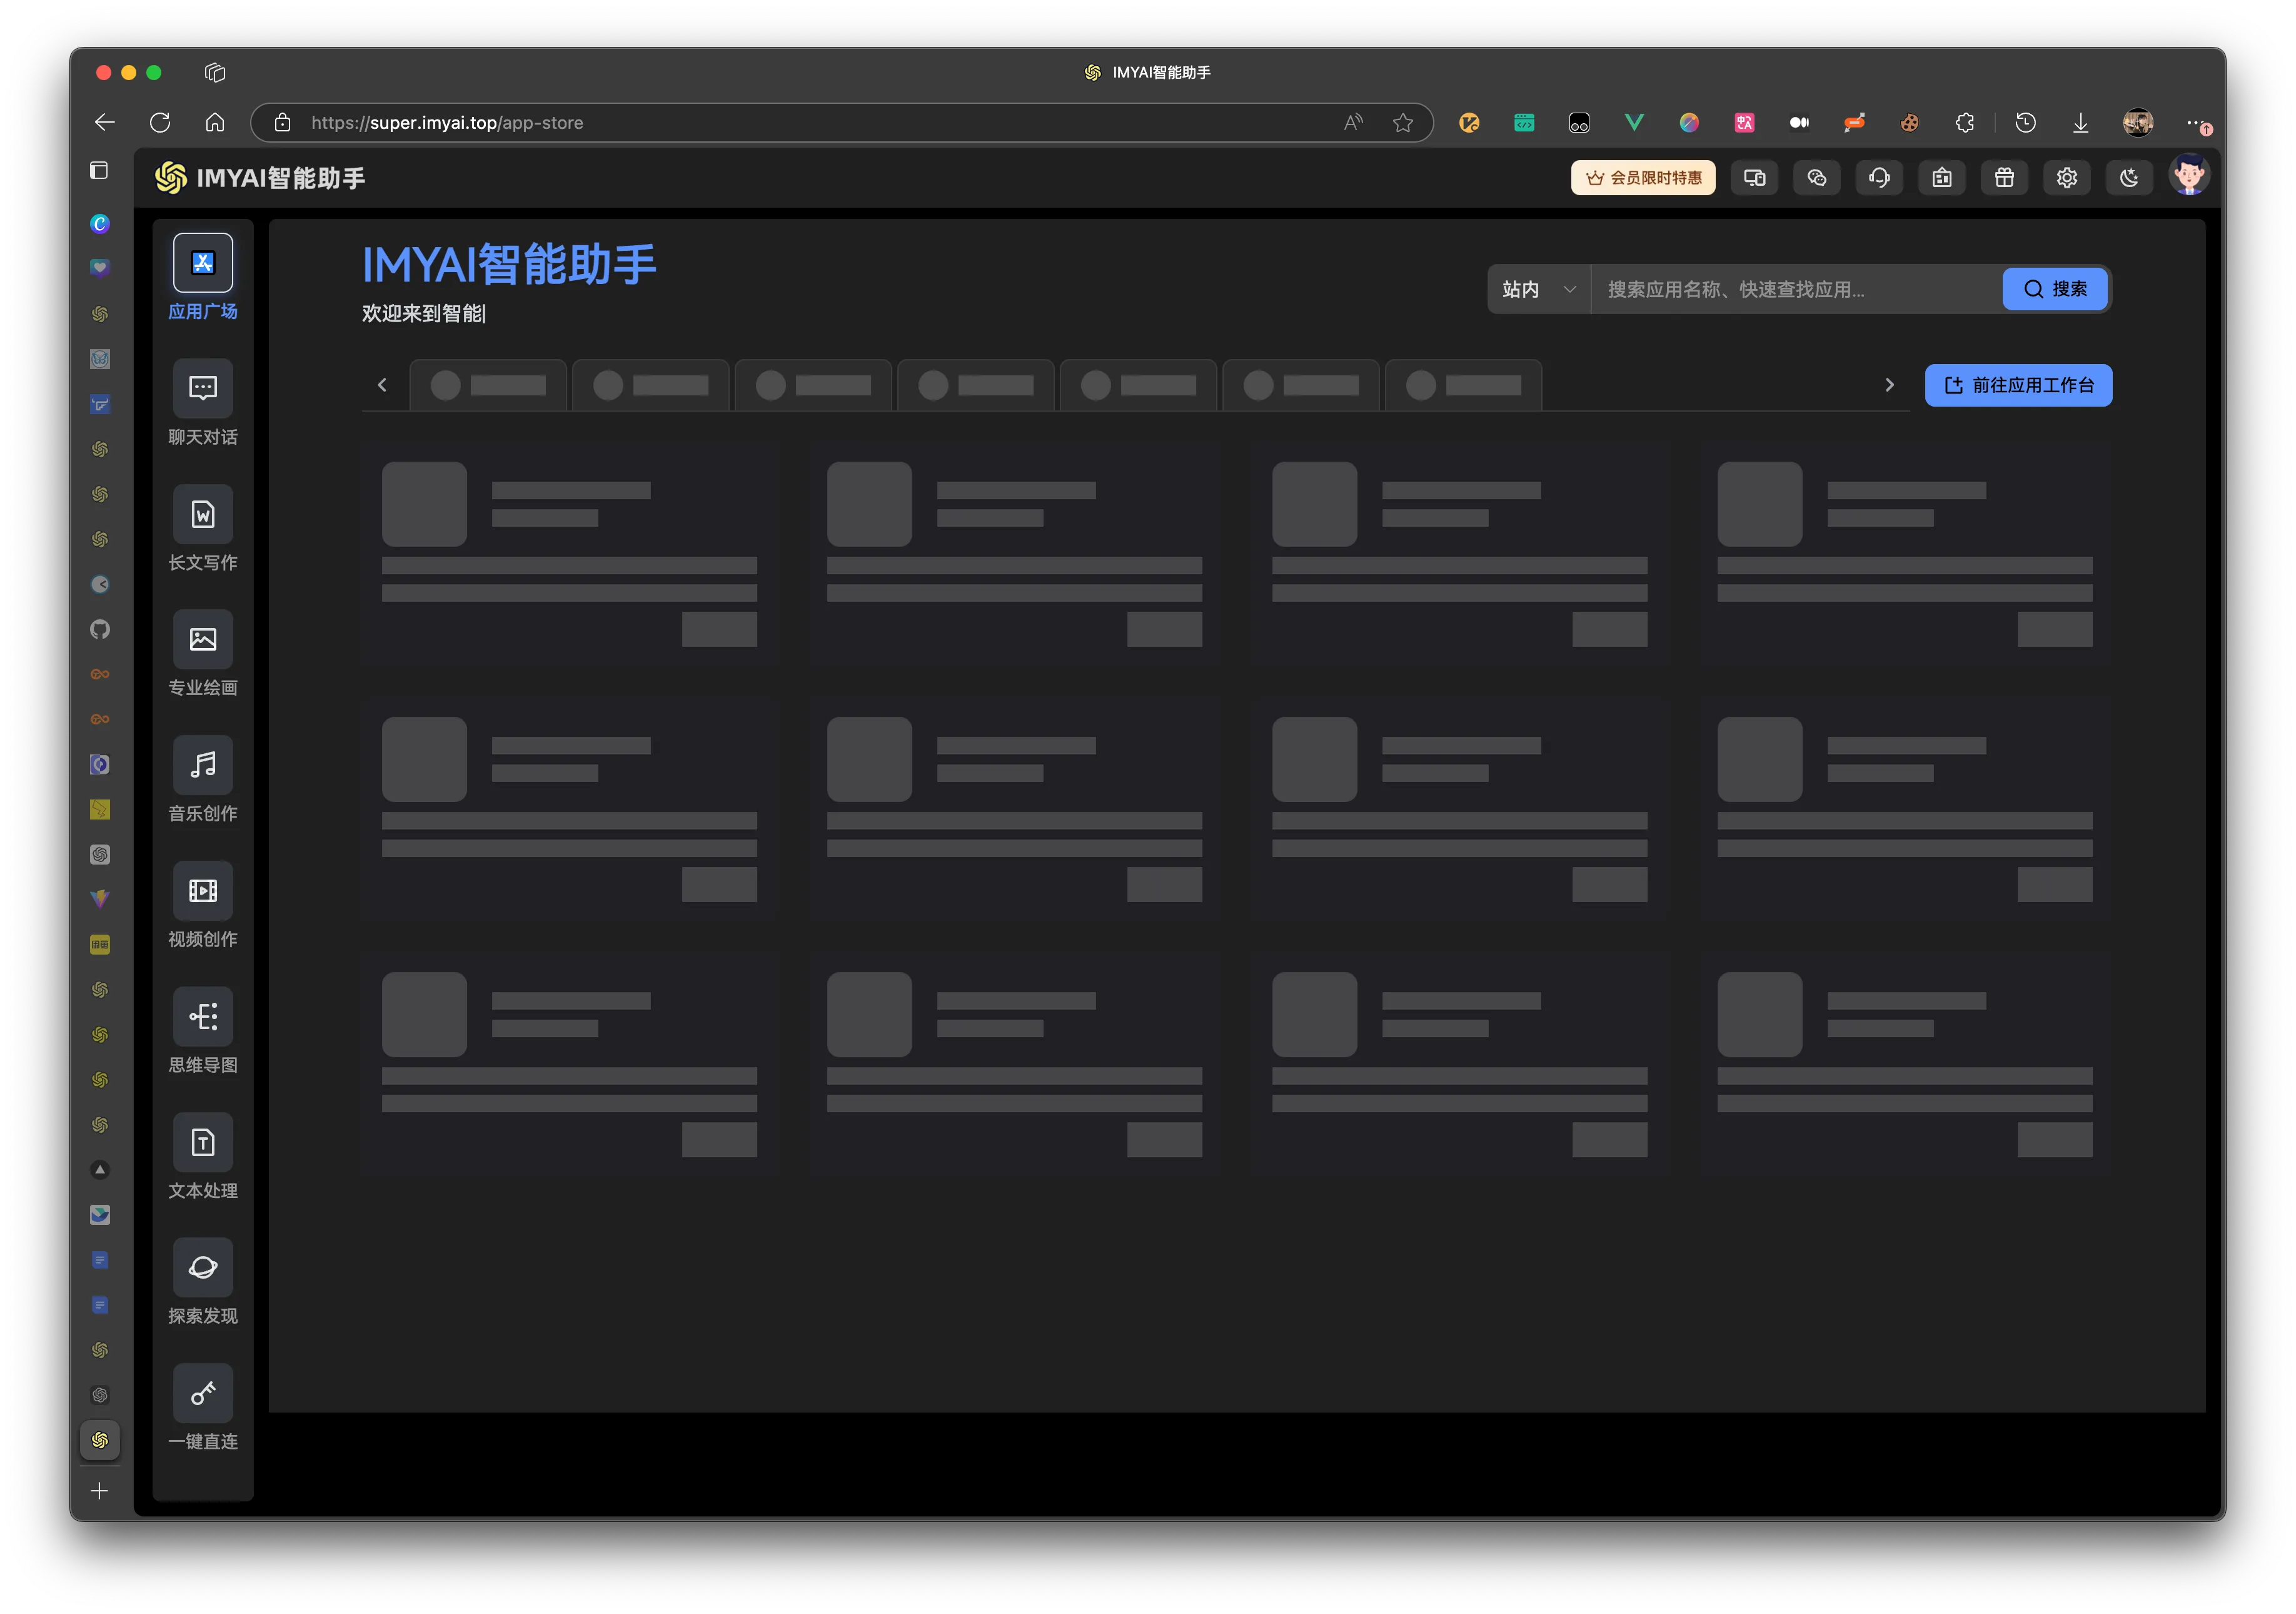Click the IMYAI智能助手 logo in header
Viewport: 2296px width, 1614px height.
click(260, 178)
